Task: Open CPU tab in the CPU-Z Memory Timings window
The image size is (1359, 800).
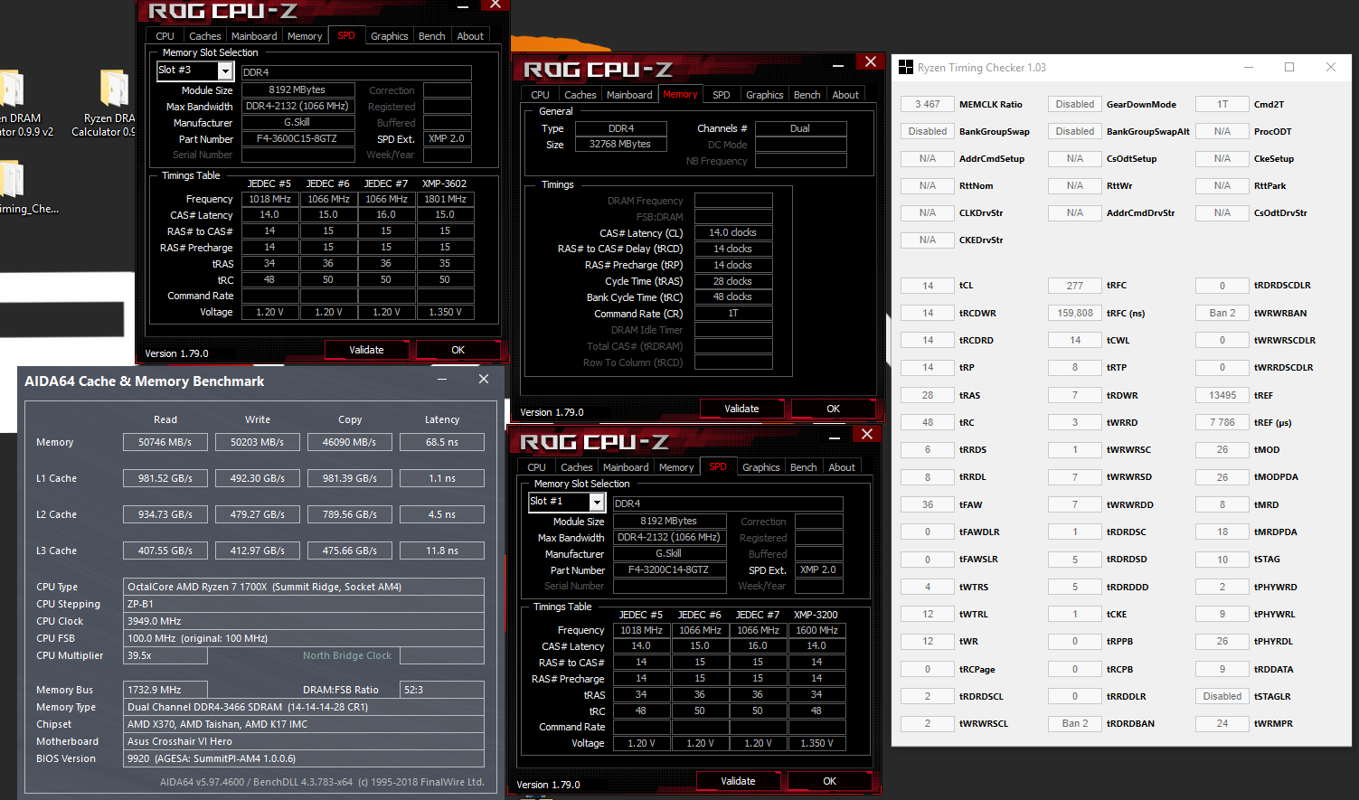Action: tap(540, 95)
